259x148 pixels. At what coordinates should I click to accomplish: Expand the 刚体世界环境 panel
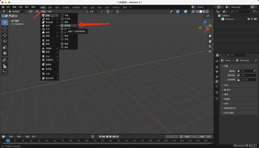coord(230,108)
